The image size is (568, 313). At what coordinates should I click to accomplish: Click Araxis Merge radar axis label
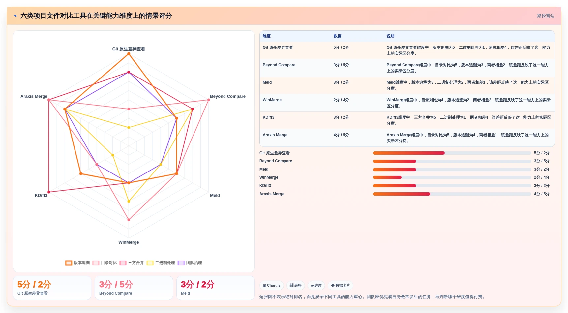[x=34, y=96]
